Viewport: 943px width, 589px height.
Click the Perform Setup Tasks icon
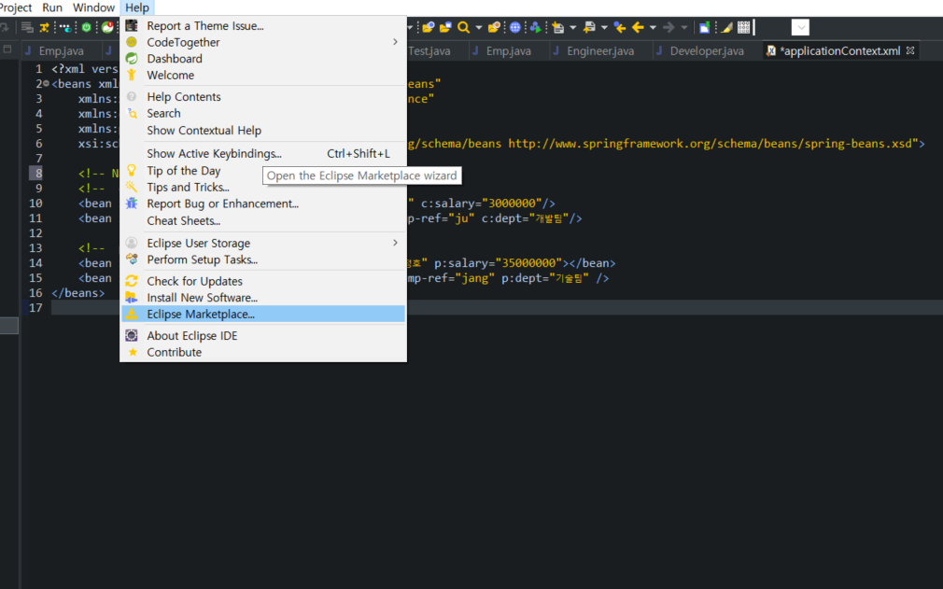(x=131, y=259)
